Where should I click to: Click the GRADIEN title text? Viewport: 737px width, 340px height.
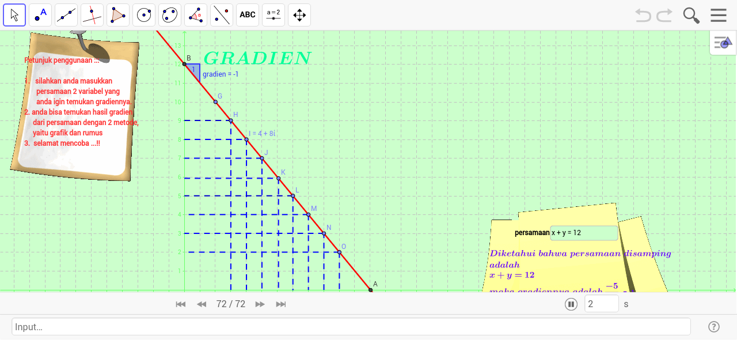point(257,58)
